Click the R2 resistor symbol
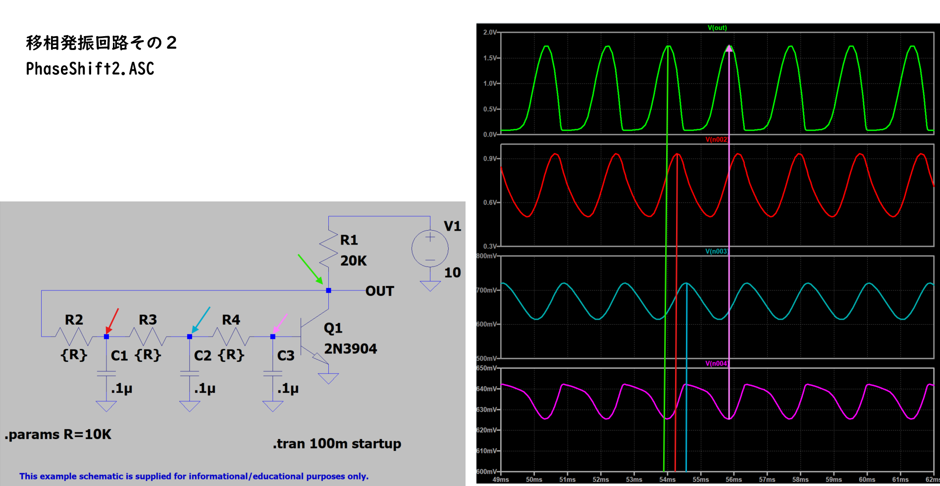Screen dimensions: 940x486 [74, 337]
